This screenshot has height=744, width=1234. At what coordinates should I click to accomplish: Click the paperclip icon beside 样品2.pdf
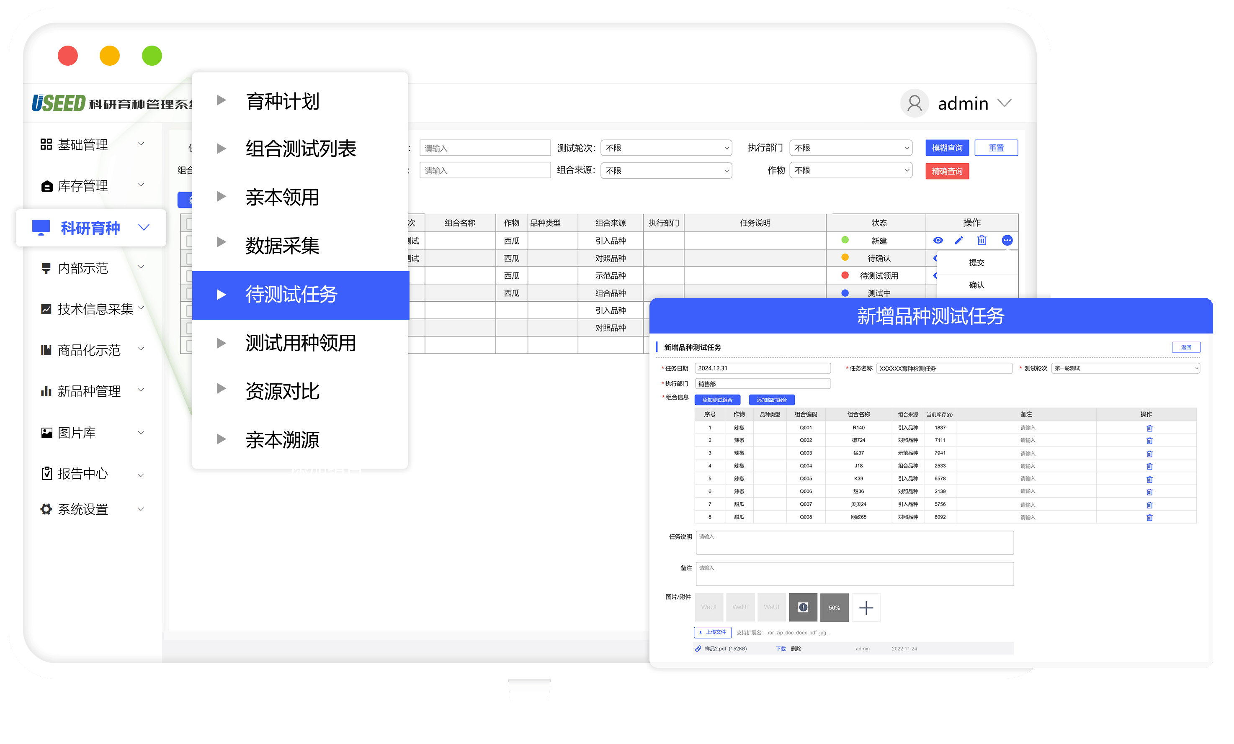coord(698,648)
